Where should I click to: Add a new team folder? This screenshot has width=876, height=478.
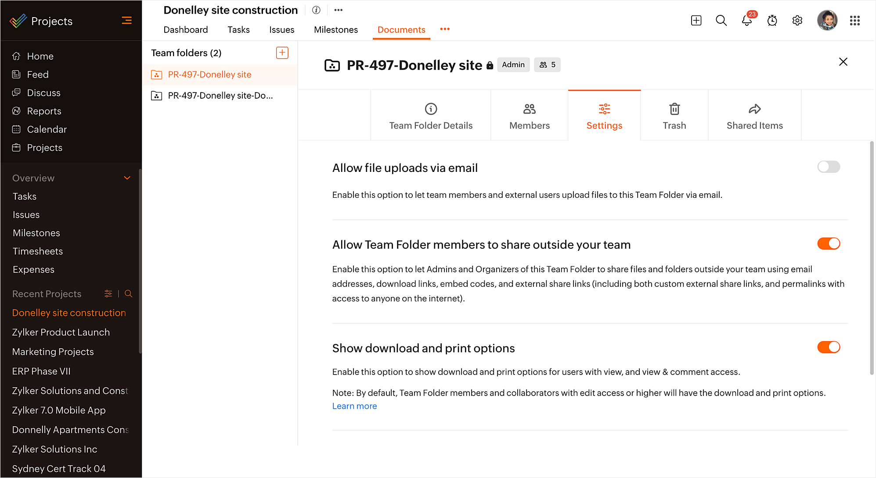click(282, 53)
